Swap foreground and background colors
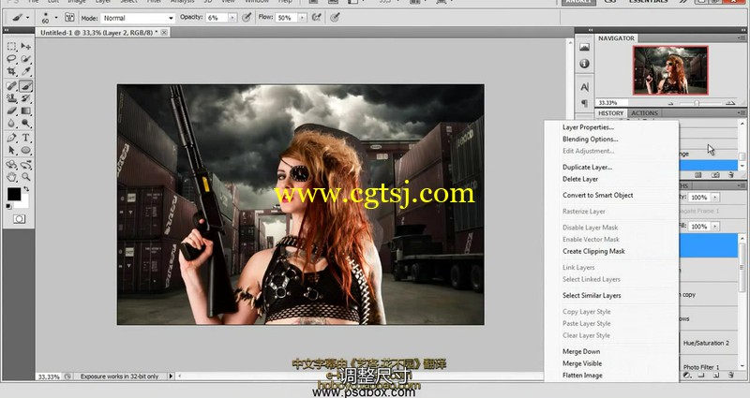 [x=26, y=189]
